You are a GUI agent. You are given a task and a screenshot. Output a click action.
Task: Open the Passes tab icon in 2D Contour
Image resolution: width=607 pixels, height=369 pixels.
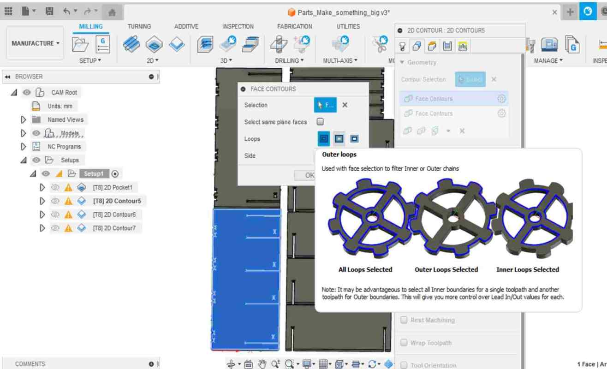(x=447, y=46)
